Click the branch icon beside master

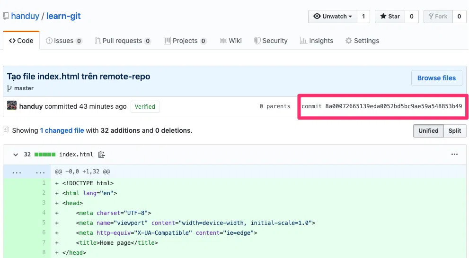tap(9, 88)
